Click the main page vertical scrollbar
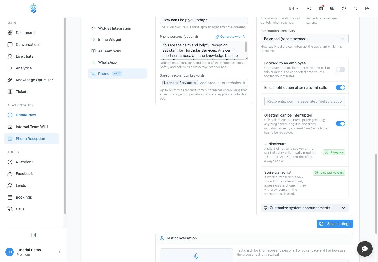The height and width of the screenshot is (262, 378). tap(376, 194)
